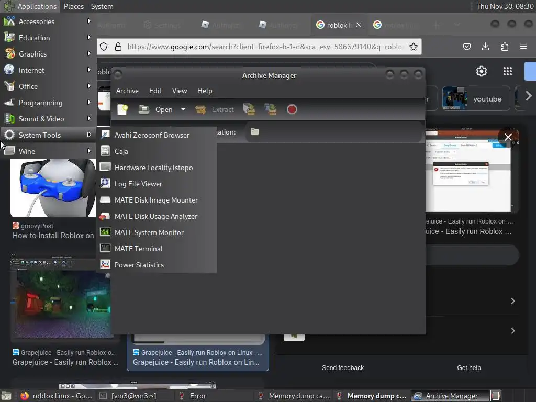The height and width of the screenshot is (402, 536).
Task: Click the chips next arrow after youtube
Action: point(528,96)
